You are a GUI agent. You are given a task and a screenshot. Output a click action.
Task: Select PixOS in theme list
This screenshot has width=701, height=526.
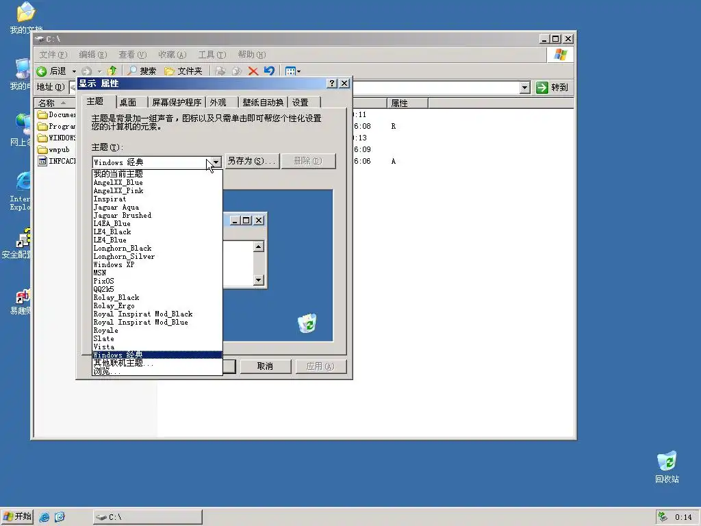coord(157,281)
